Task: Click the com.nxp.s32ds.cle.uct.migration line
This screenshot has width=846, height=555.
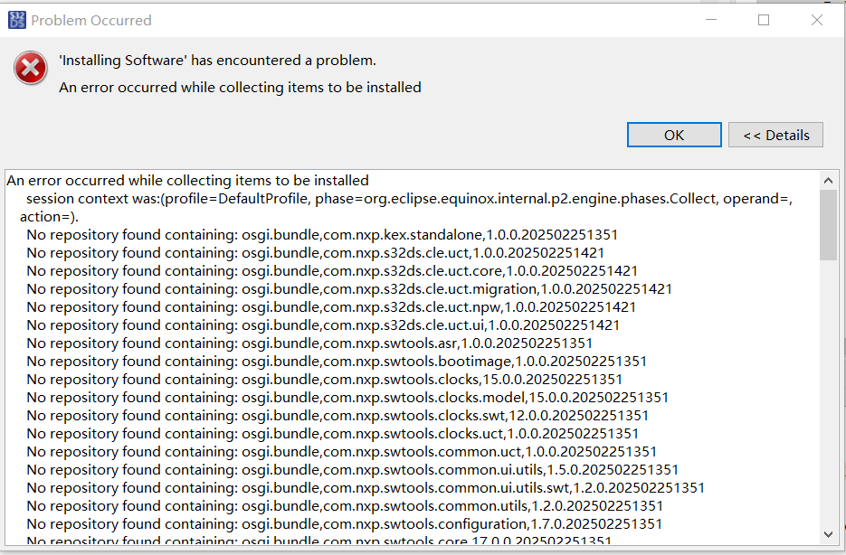Action: click(x=349, y=289)
